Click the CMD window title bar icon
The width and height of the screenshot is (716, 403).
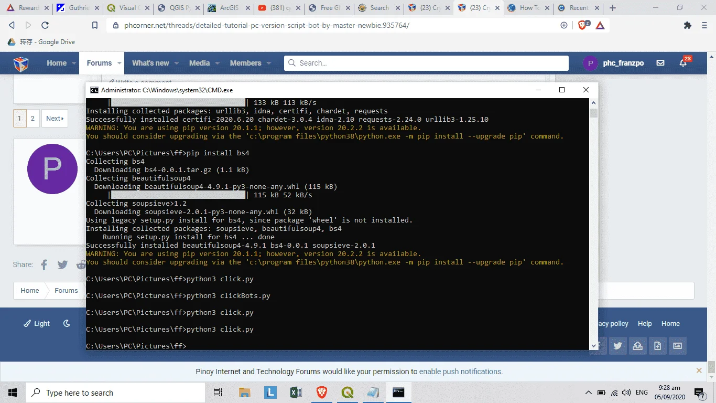point(94,90)
